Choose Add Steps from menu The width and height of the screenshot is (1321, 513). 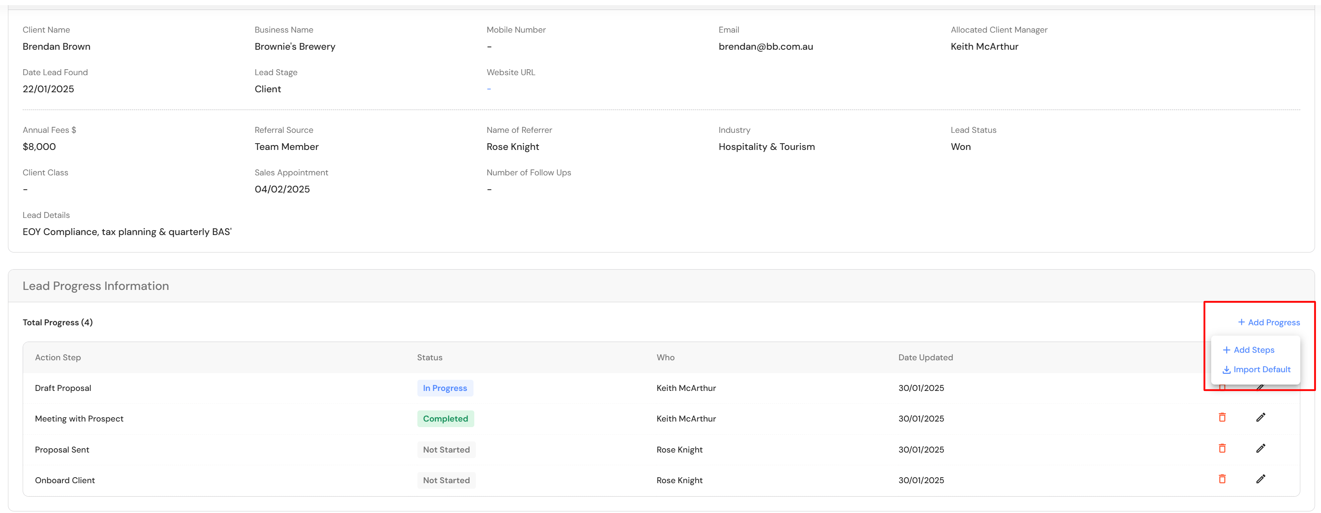1253,350
